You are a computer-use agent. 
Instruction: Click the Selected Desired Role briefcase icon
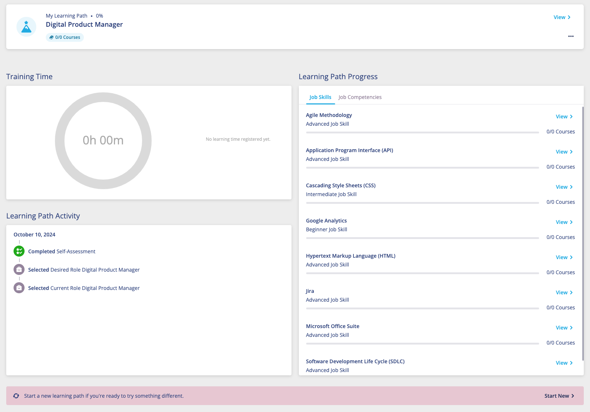click(19, 270)
